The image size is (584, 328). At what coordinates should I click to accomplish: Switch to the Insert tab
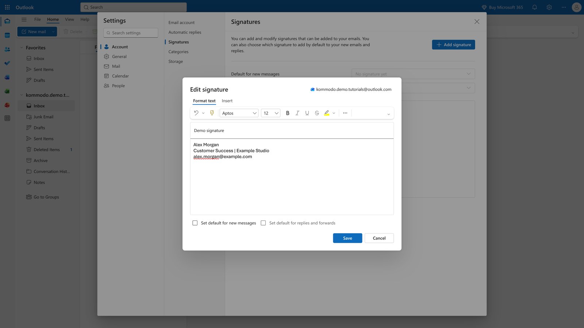coord(227,101)
